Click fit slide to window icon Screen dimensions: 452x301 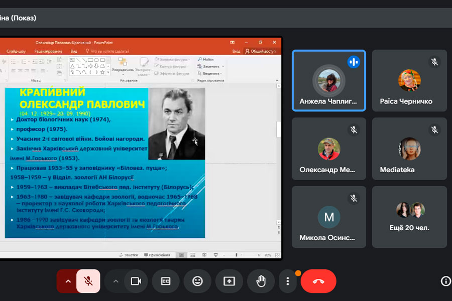pos(277,255)
